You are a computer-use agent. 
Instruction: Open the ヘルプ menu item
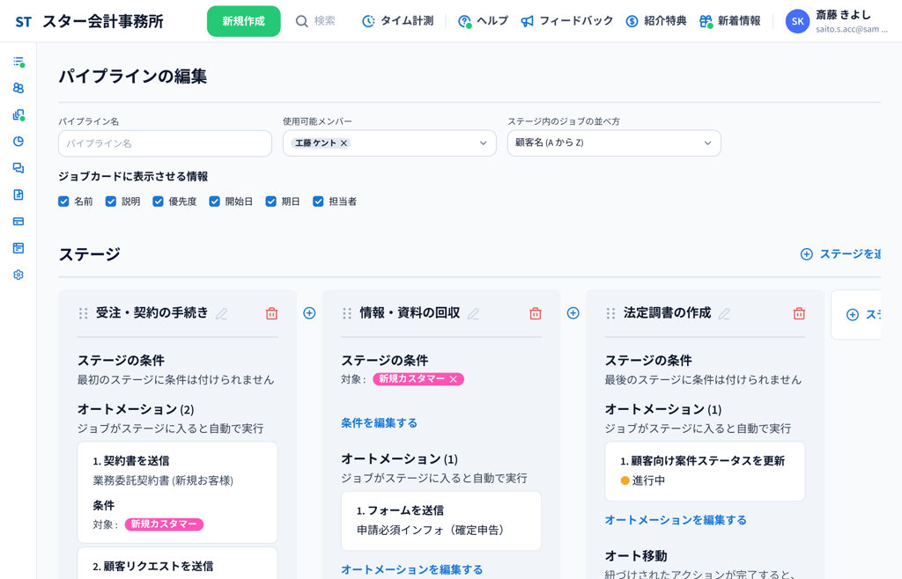(x=483, y=21)
